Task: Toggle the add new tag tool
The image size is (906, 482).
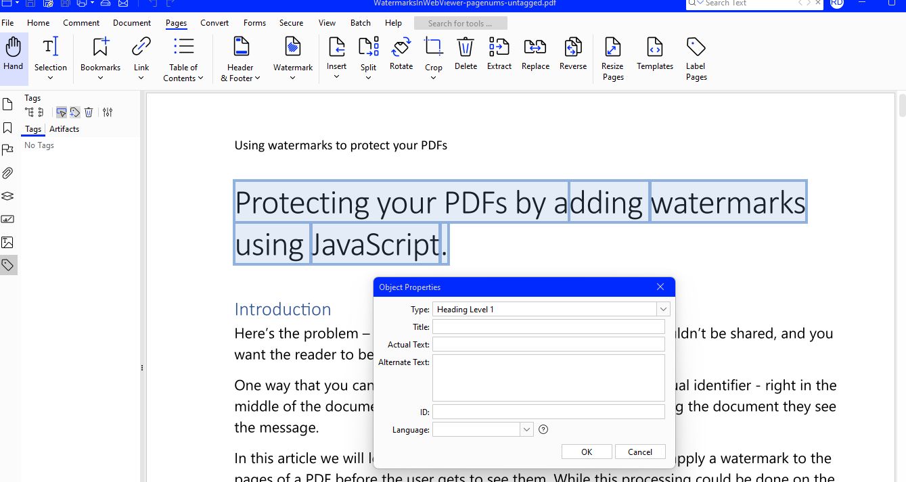Action: [75, 112]
